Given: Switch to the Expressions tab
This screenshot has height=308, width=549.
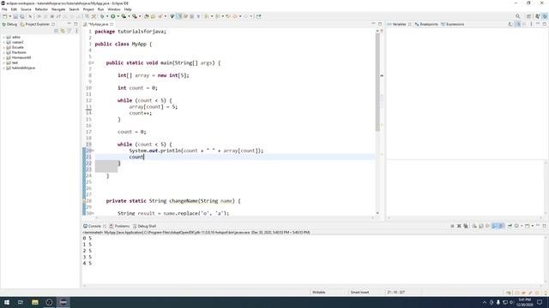Looking at the screenshot, I should 452,24.
